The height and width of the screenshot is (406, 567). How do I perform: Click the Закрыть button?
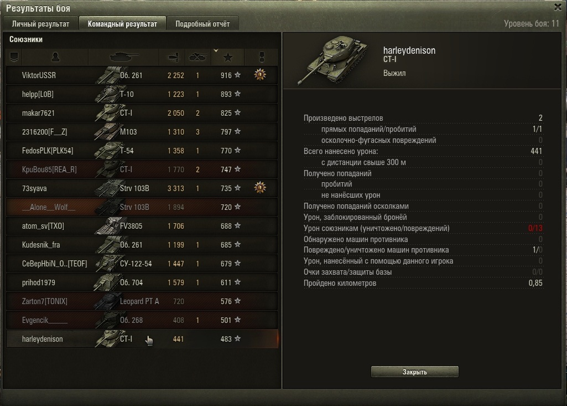pos(414,372)
